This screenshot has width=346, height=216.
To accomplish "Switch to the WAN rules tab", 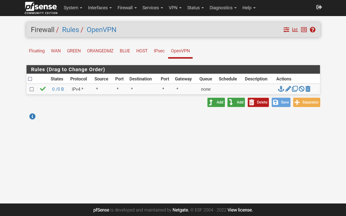I will (56, 51).
